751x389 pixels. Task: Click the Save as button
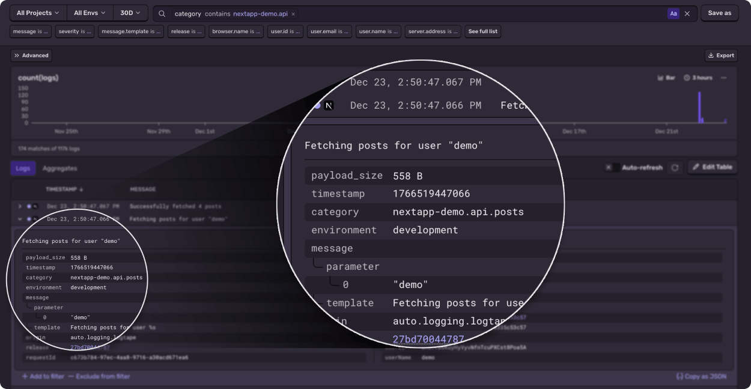pyautogui.click(x=719, y=13)
